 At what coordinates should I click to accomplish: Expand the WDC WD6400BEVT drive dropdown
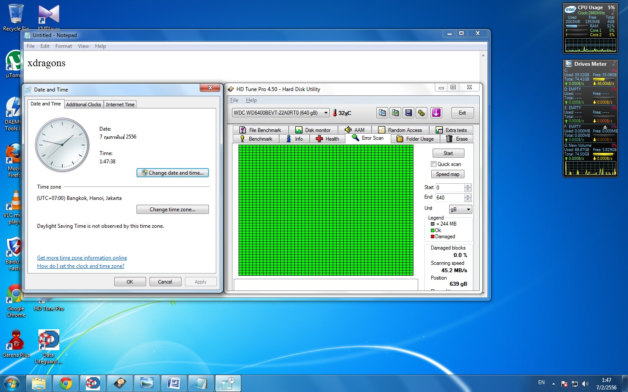[325, 113]
